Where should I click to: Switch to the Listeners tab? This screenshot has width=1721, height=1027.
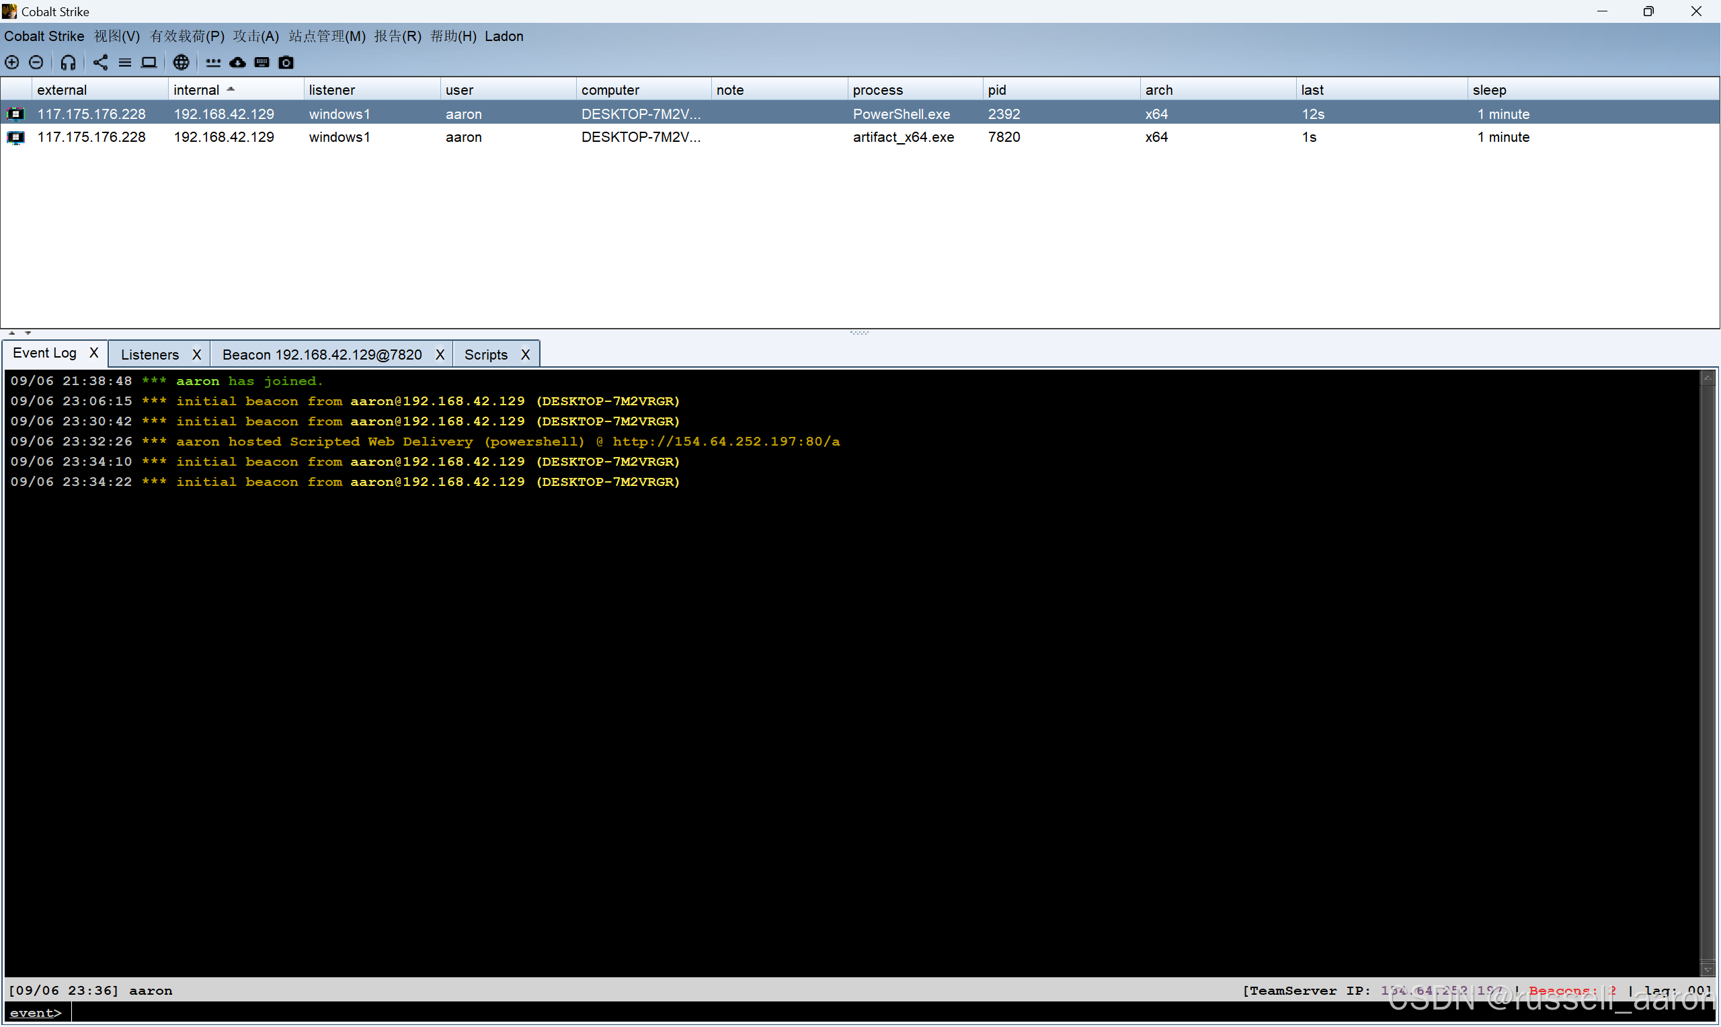(x=149, y=354)
